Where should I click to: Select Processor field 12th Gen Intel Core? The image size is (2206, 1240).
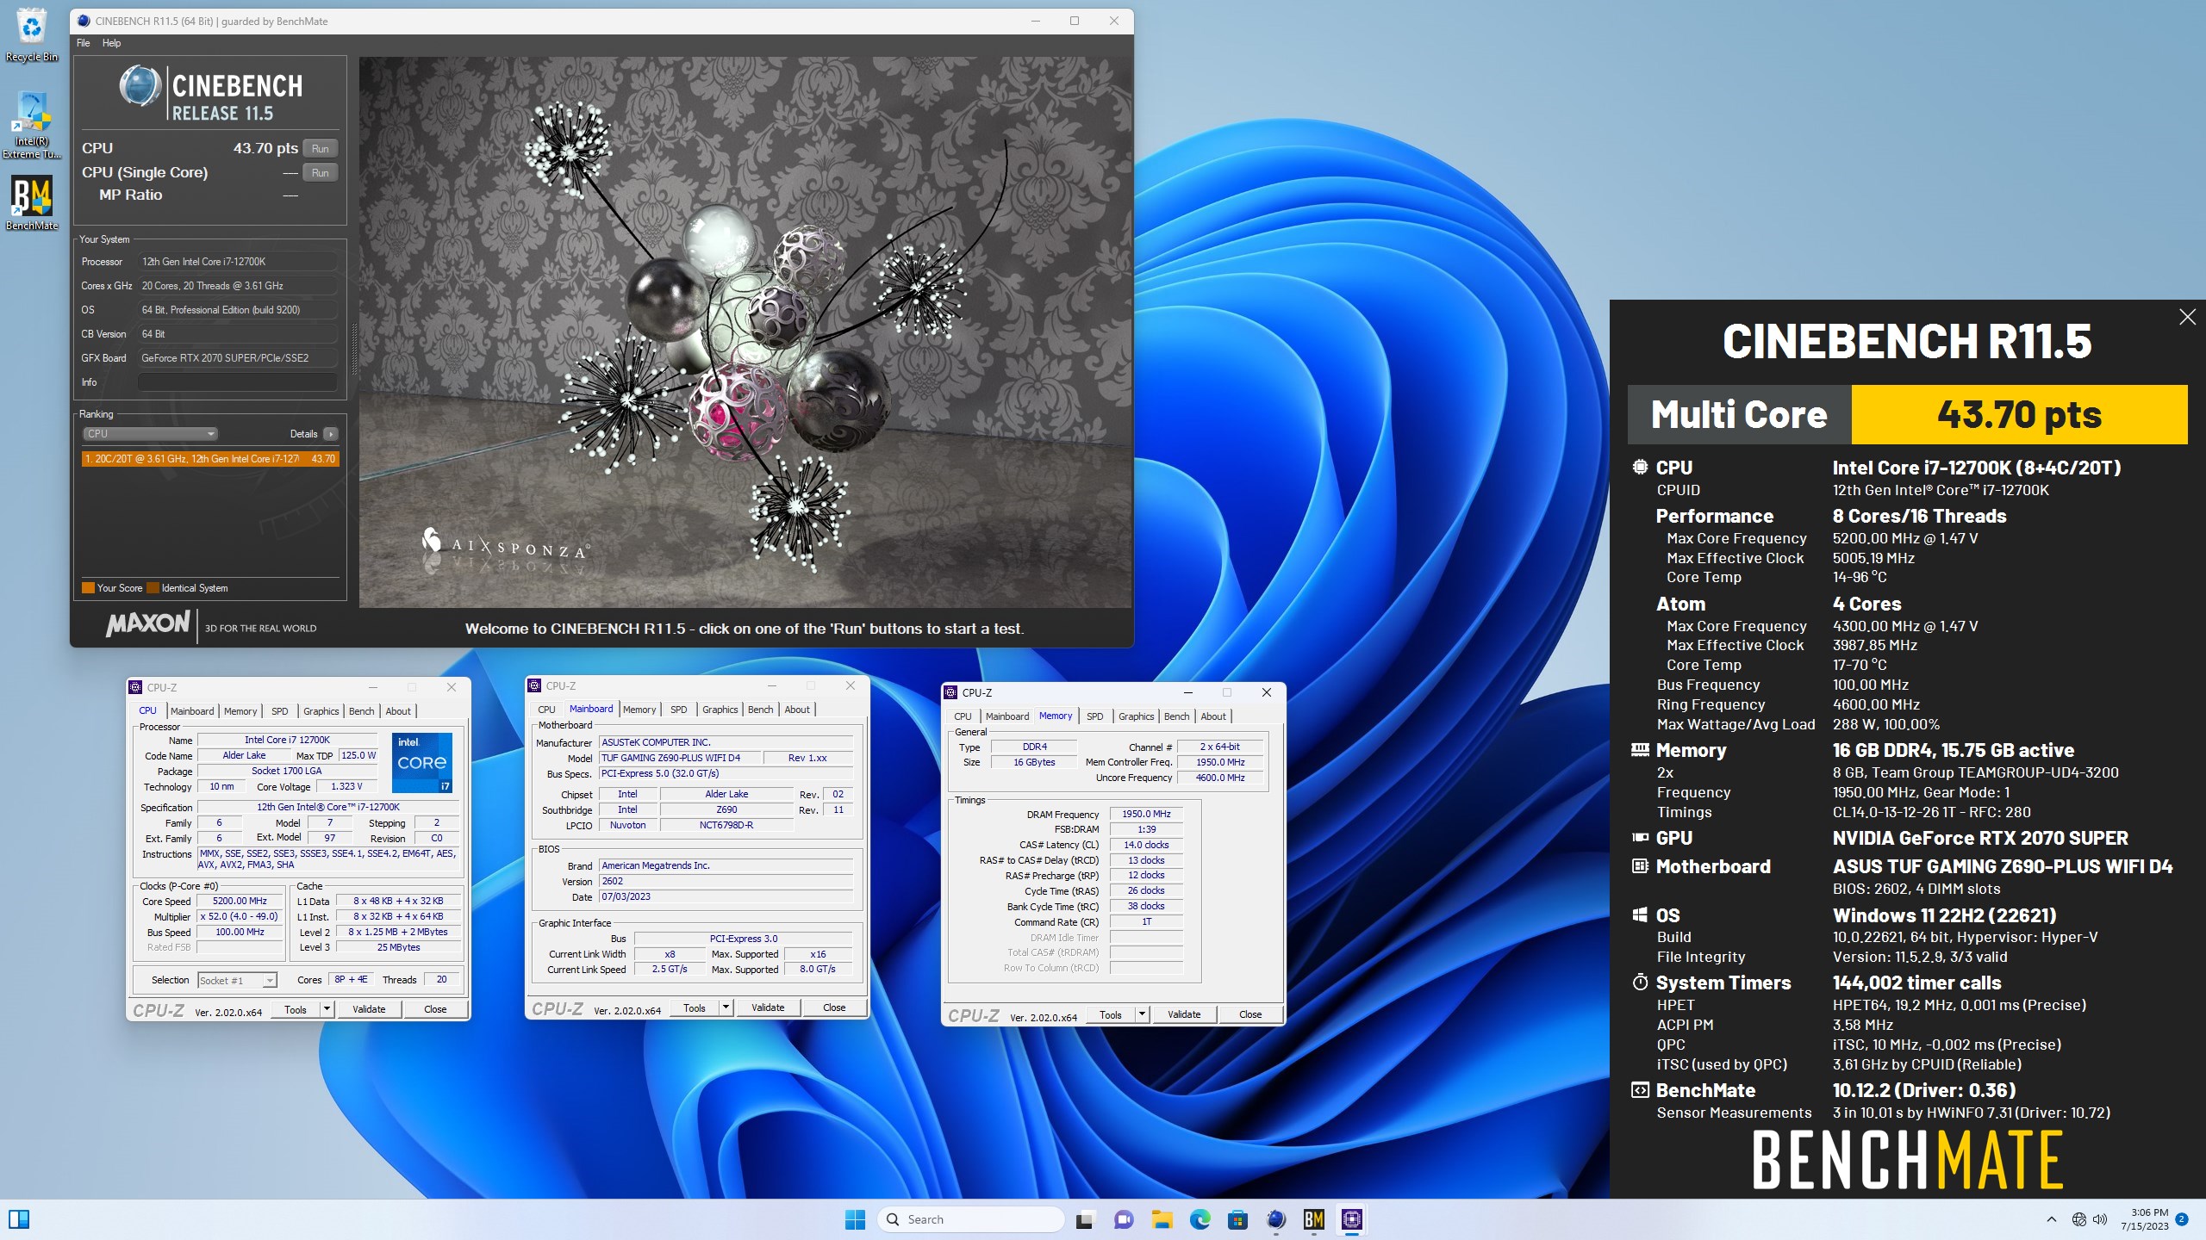pyautogui.click(x=238, y=262)
